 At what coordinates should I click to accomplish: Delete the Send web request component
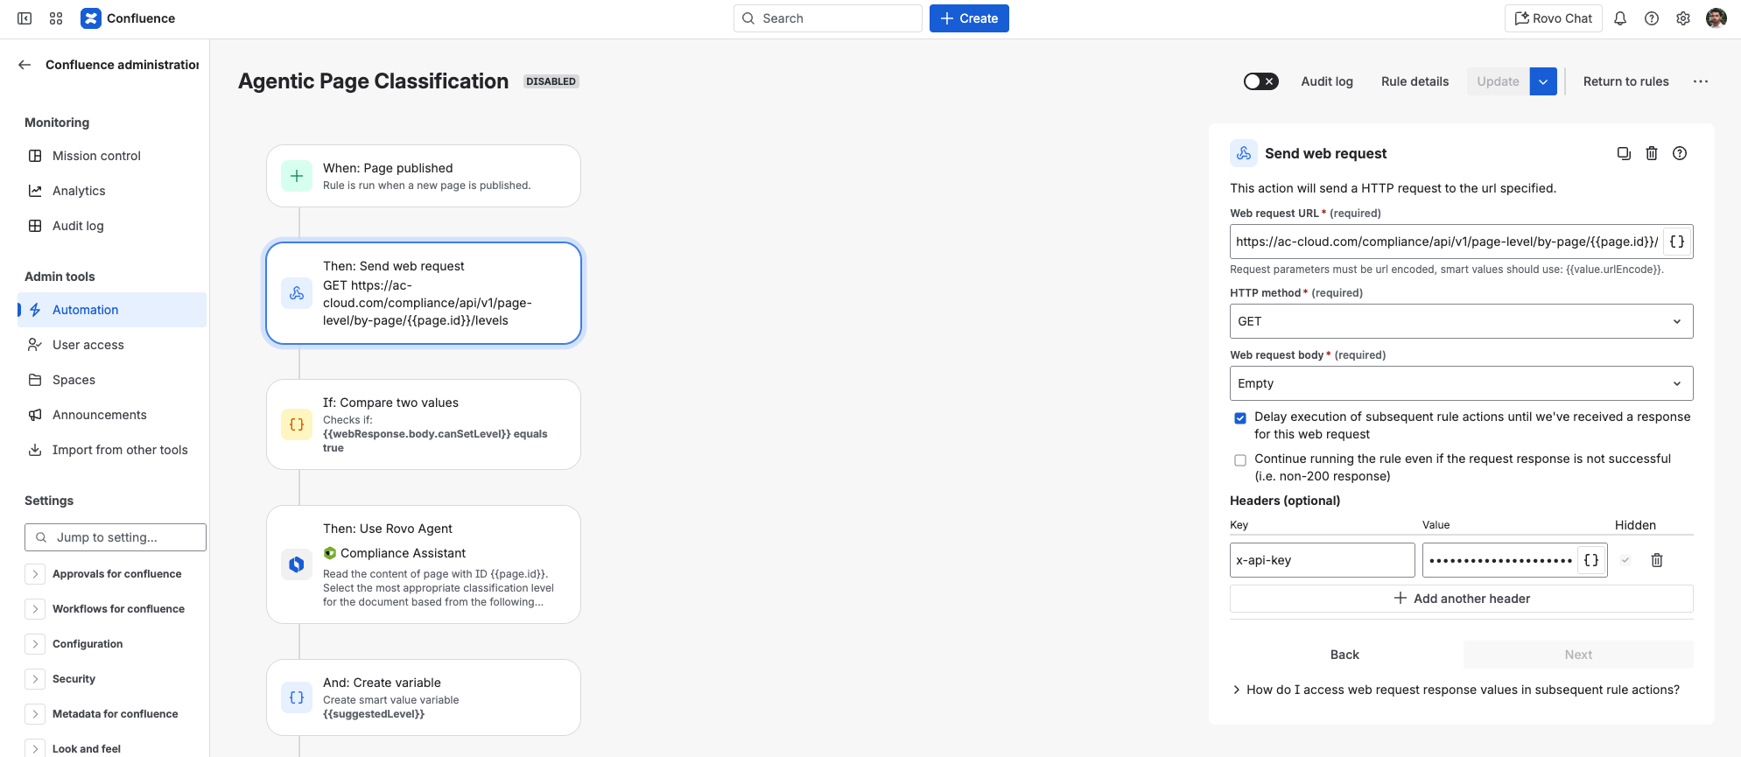coord(1652,153)
